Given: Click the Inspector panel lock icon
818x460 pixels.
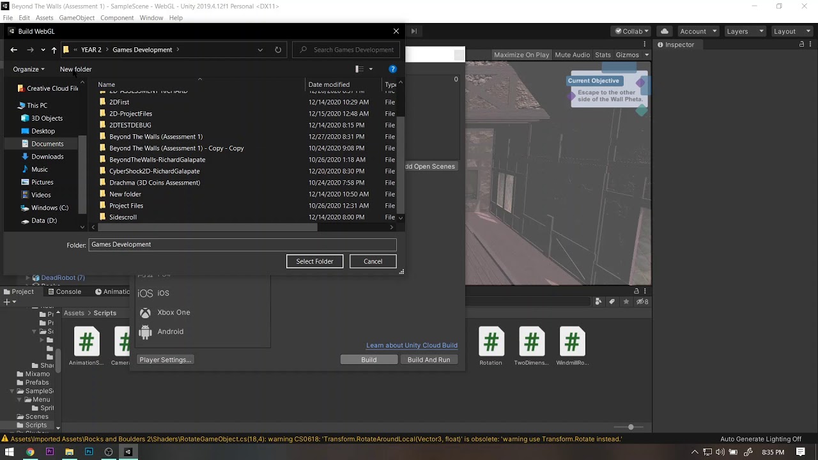Looking at the screenshot, I should [x=801, y=45].
